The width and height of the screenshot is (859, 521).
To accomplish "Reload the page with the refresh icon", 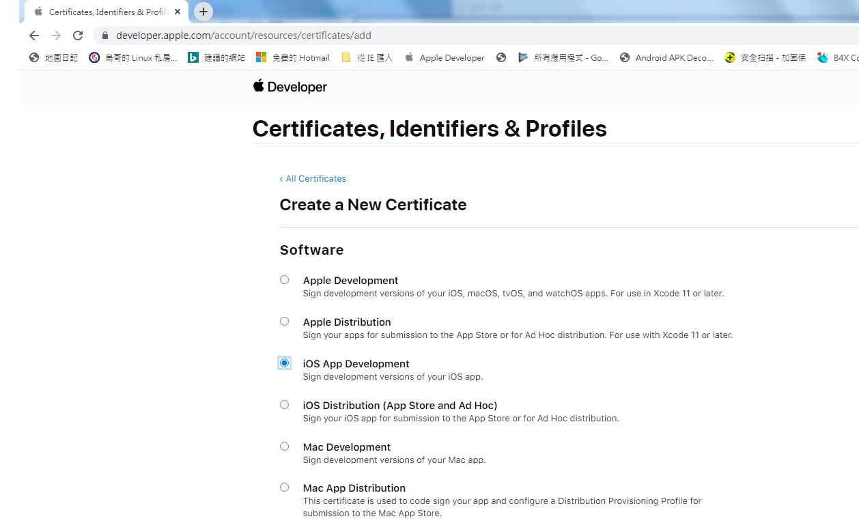I will 78,36.
